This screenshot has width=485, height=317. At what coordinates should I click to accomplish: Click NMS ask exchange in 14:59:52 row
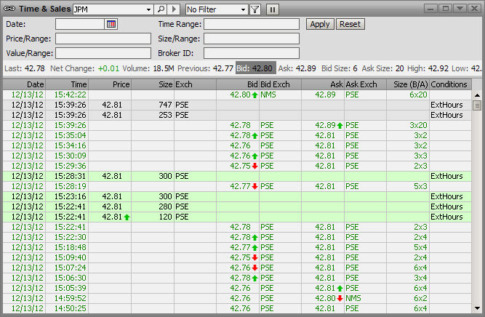coord(353,298)
